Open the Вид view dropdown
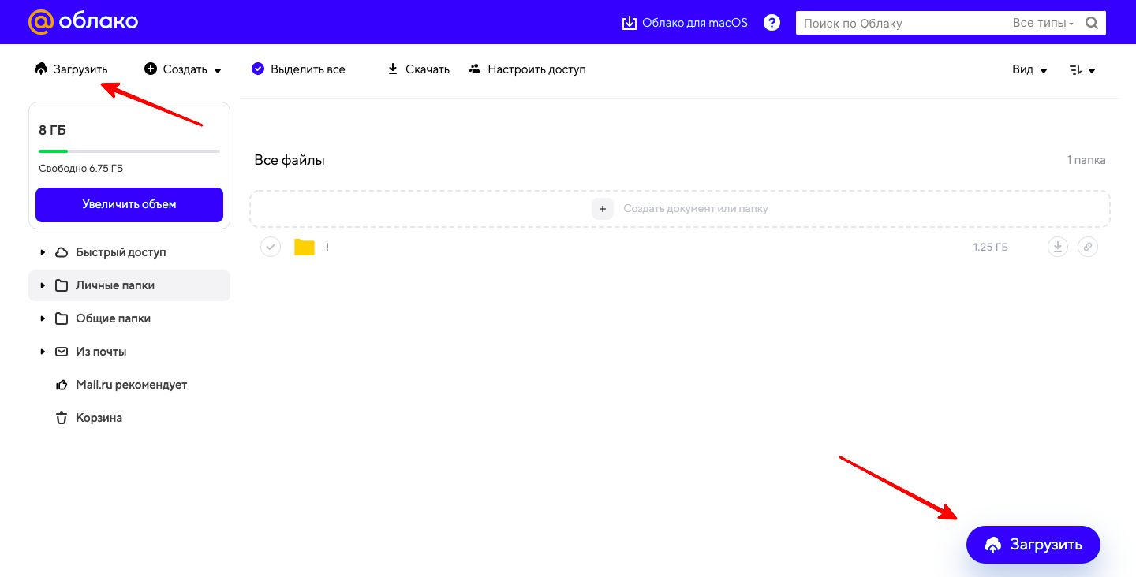Image resolution: width=1136 pixels, height=577 pixels. pos(1029,69)
